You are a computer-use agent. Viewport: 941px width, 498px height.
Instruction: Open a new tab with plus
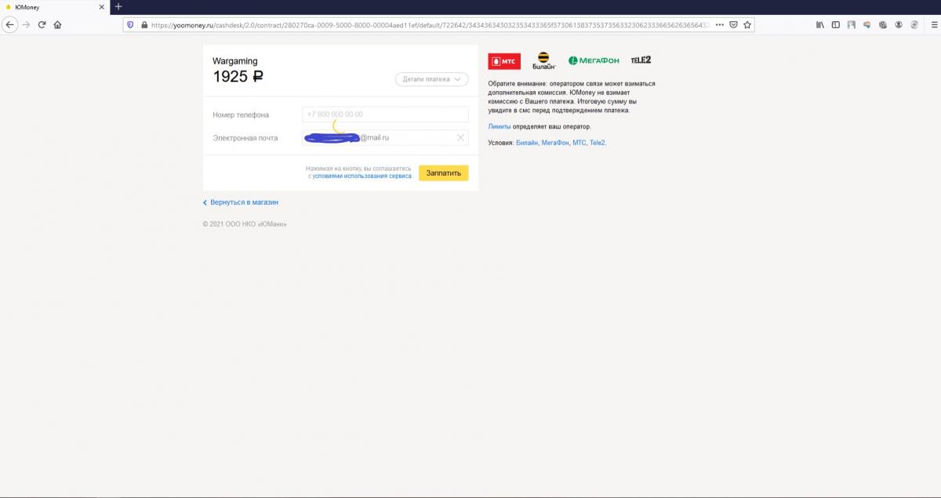118,6
